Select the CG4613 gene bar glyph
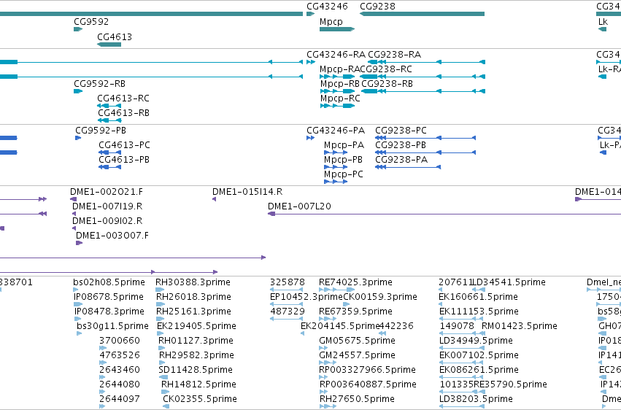 point(109,45)
